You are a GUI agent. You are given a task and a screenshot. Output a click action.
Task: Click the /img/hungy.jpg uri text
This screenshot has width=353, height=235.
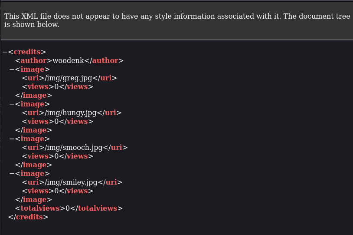[x=71, y=113]
